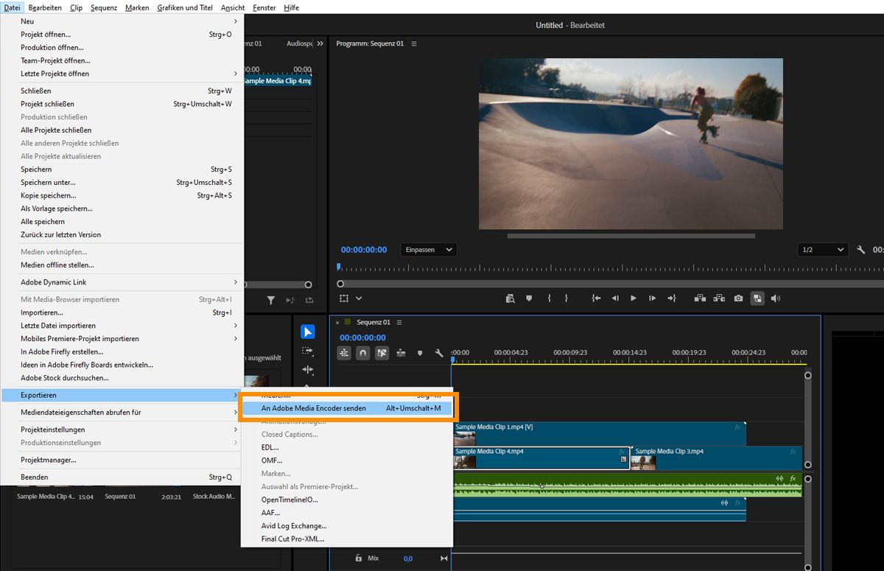Toggle insert as nests or individual clips
Image resolution: width=884 pixels, height=571 pixels.
coord(344,353)
